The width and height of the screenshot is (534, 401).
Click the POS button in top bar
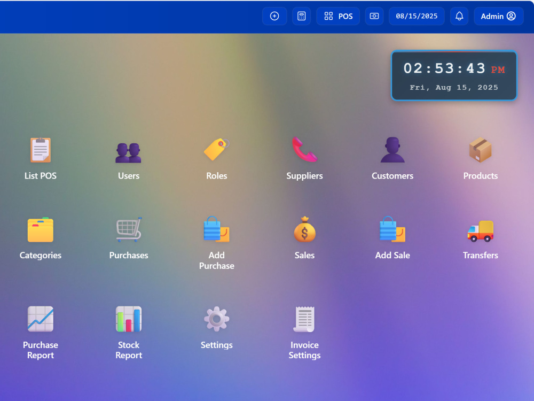click(x=338, y=16)
